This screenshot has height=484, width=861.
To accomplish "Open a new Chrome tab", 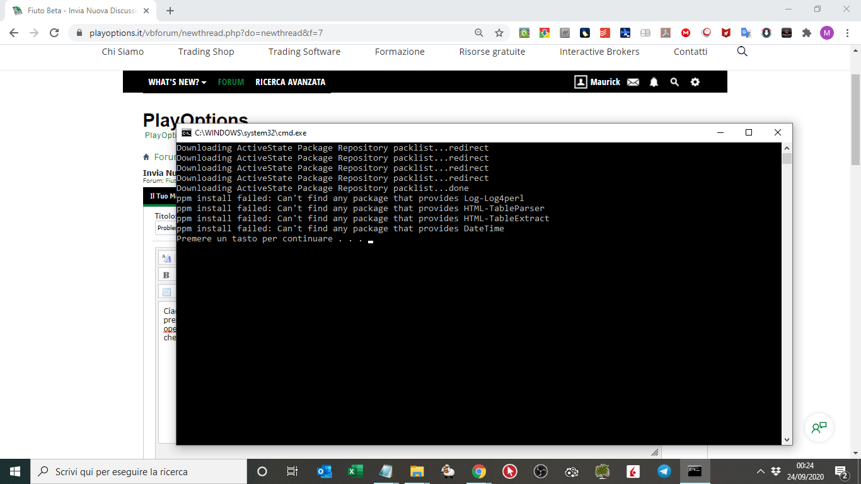I will click(170, 11).
